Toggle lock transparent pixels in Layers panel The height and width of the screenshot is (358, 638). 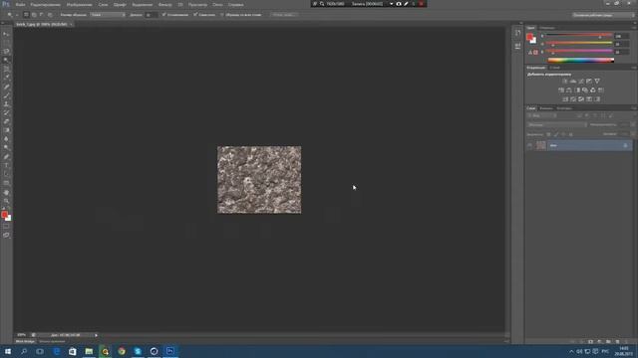(548, 134)
